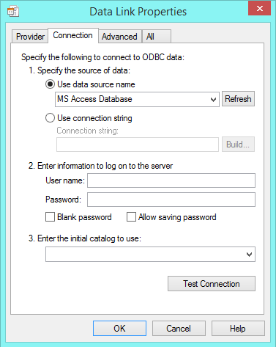Open Help for this dialog
Screen dimensions: 276x347
238,329
